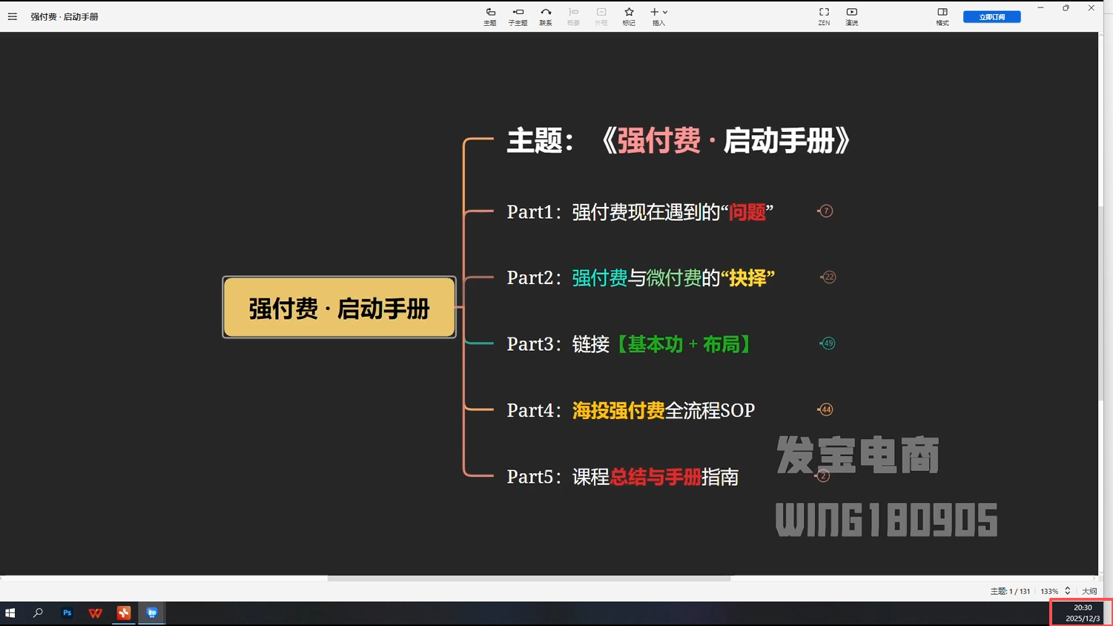Click the 立即订阅 subscribe button

991,16
